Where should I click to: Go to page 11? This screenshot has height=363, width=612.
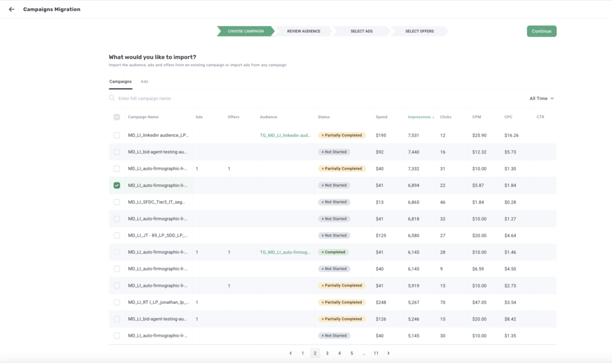pos(376,353)
